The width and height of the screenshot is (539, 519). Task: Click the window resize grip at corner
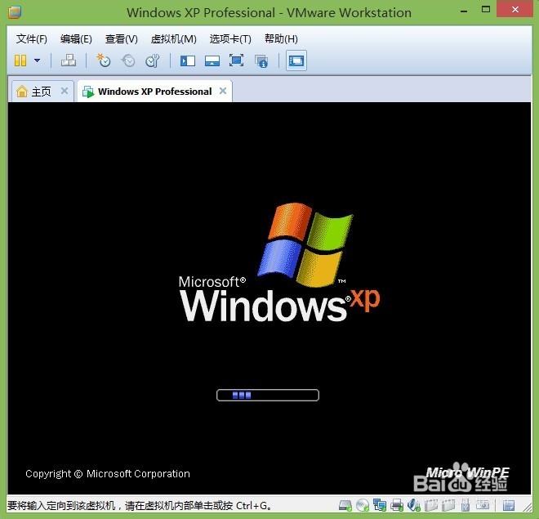(527, 507)
